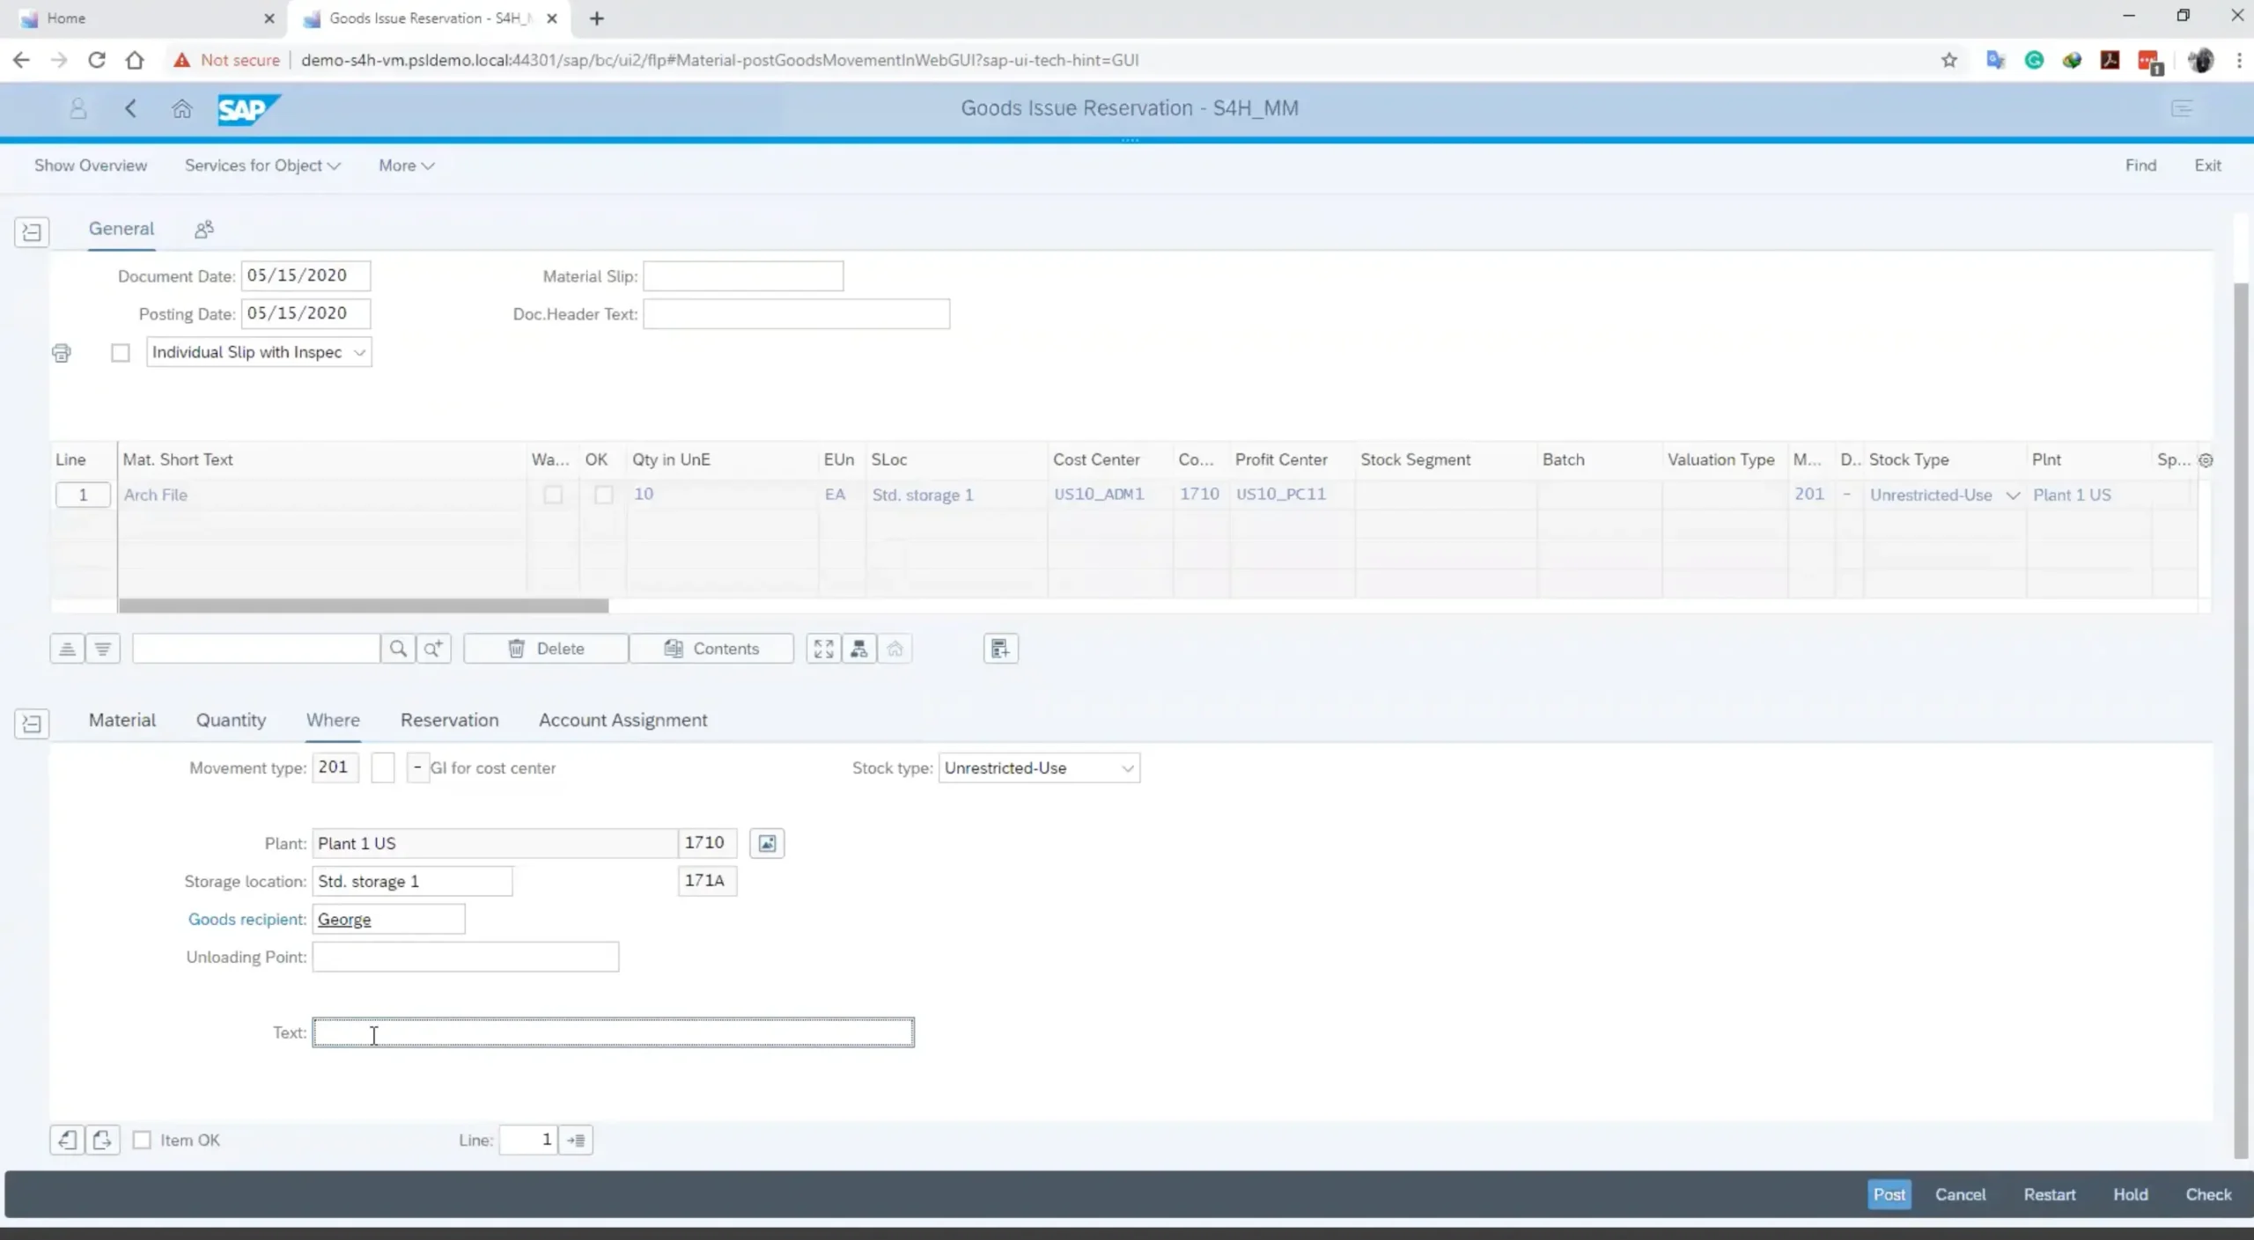Click Show Overview

[x=91, y=165]
